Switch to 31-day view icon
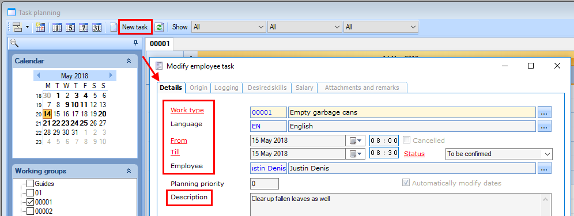Viewport: 574px width, 216px height. (97, 27)
